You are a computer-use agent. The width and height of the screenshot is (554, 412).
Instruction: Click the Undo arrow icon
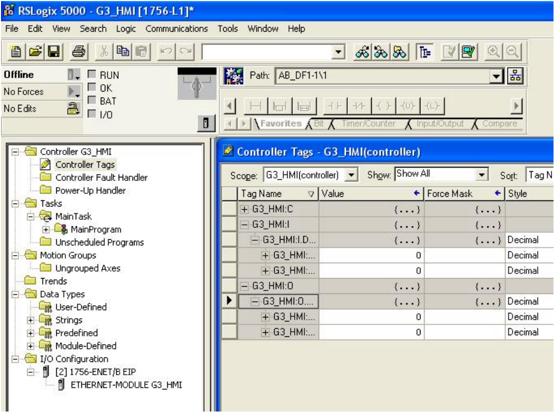click(166, 52)
